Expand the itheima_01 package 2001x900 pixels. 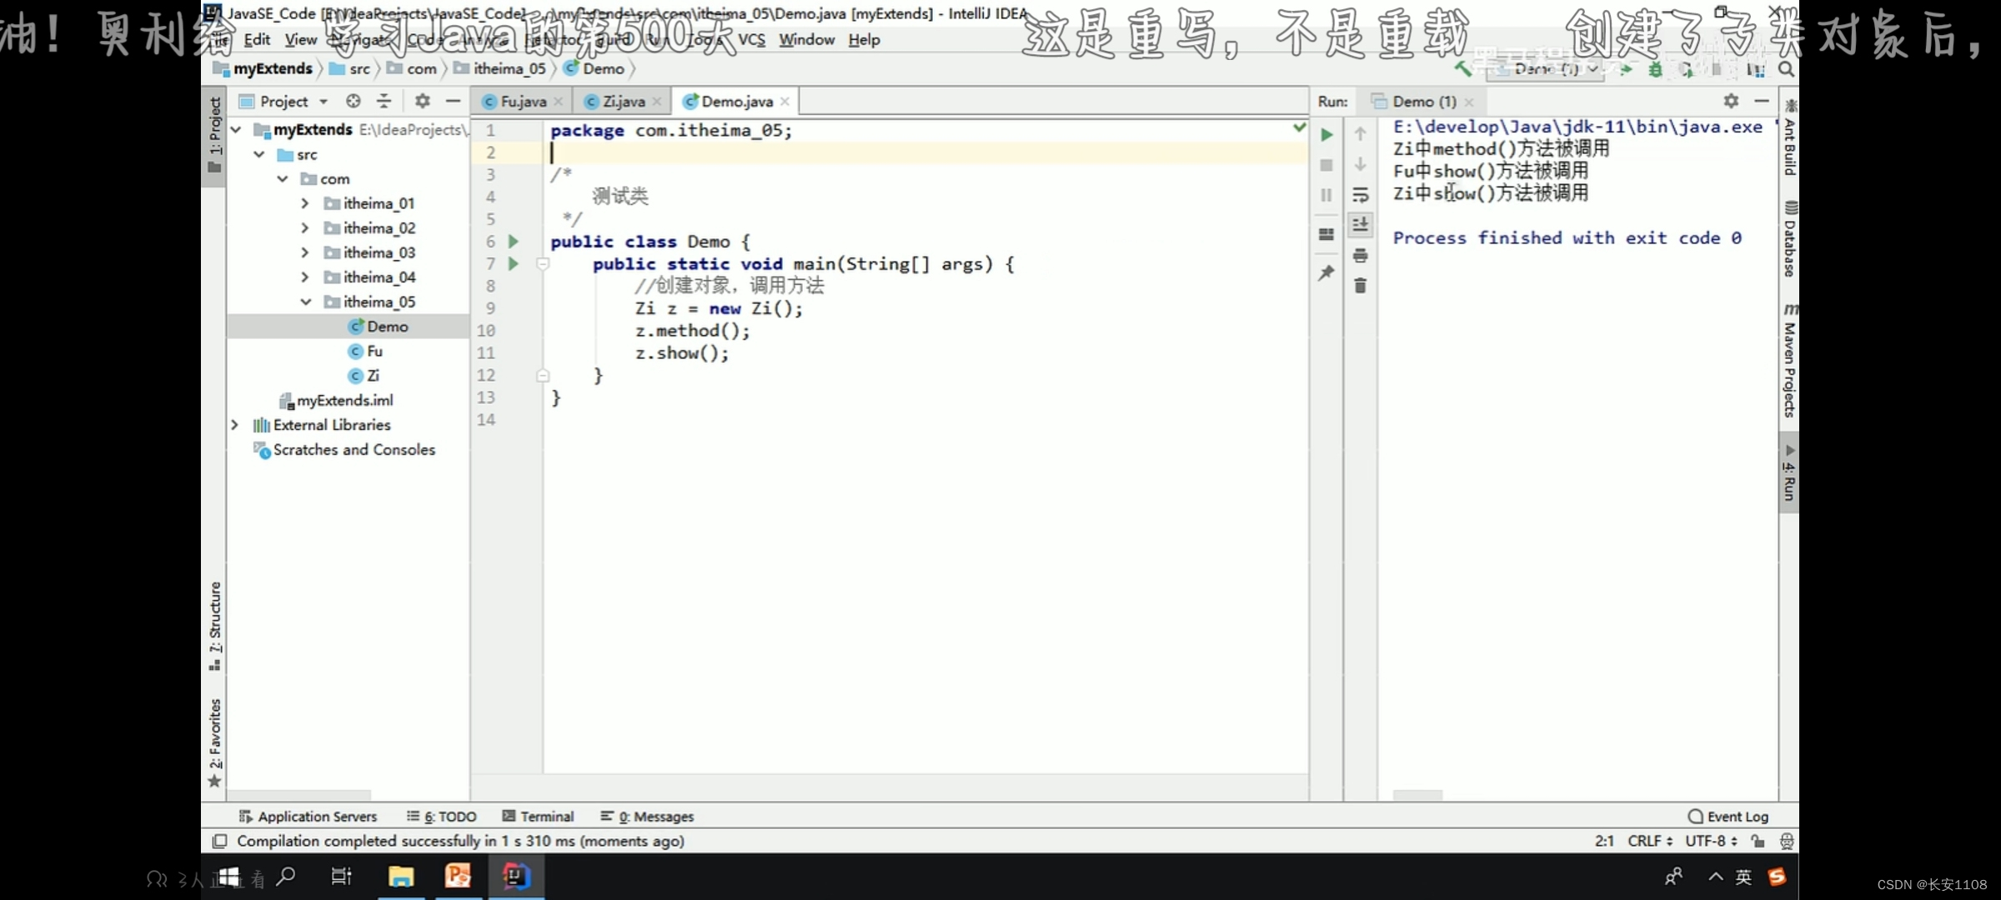305,203
